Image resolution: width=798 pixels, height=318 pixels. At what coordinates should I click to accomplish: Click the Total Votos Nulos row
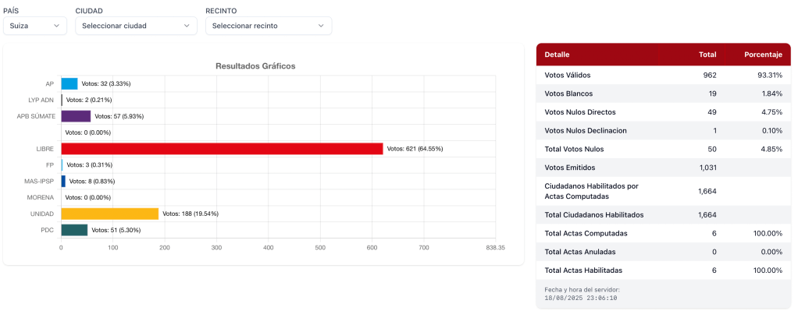[x=662, y=149]
